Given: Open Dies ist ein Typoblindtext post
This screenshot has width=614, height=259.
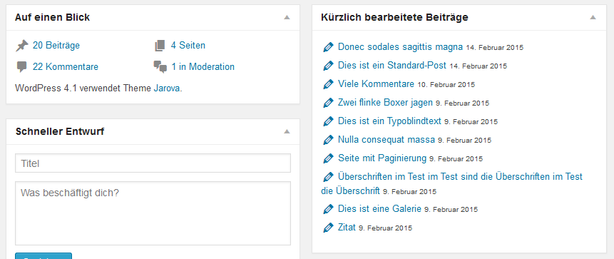Looking at the screenshot, I should pyautogui.click(x=389, y=121).
